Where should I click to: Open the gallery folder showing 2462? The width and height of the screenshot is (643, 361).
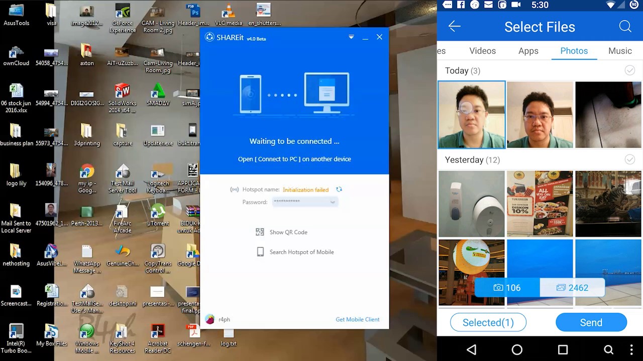(x=572, y=288)
